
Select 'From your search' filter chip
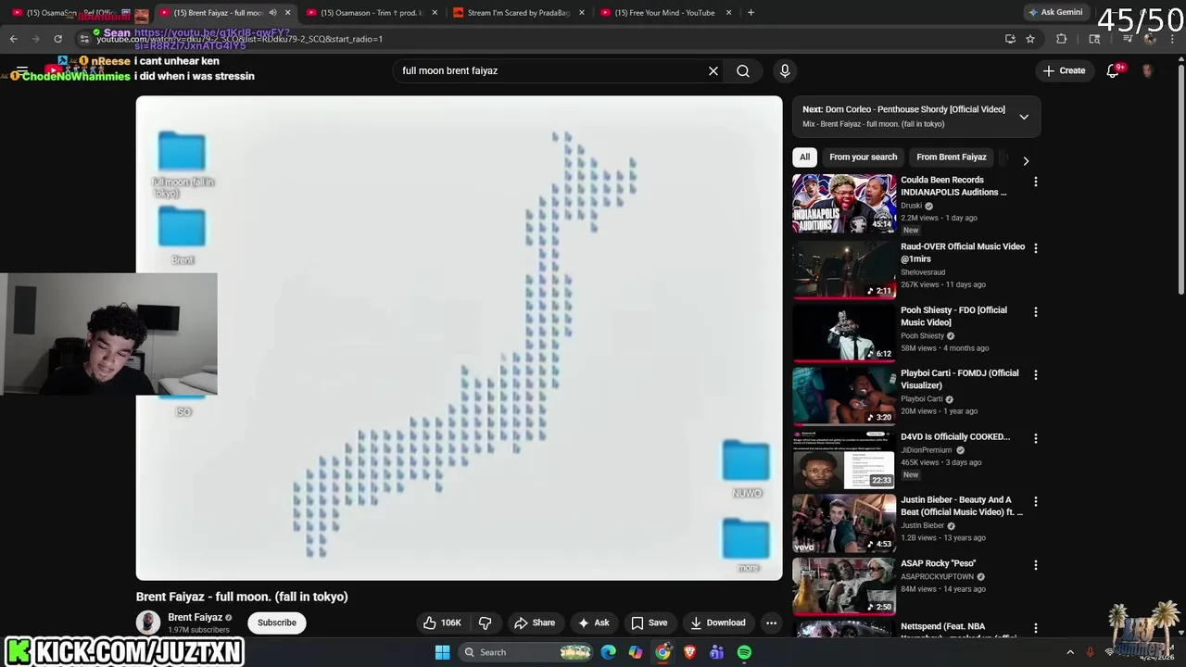point(863,157)
